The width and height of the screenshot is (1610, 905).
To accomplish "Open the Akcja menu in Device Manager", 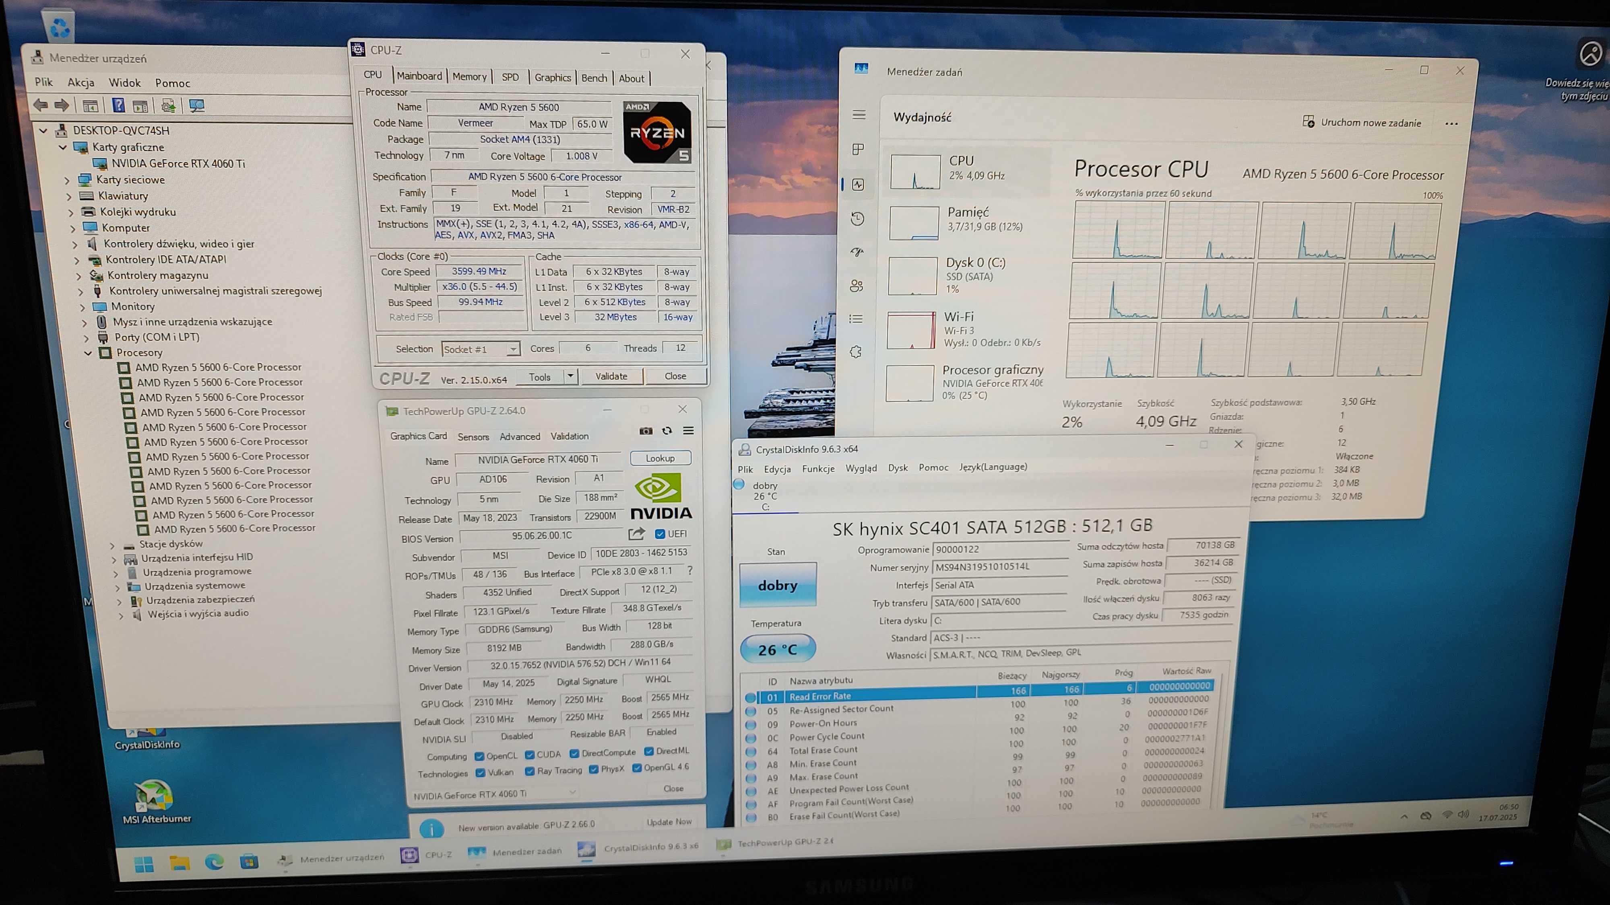I will pyautogui.click(x=80, y=82).
